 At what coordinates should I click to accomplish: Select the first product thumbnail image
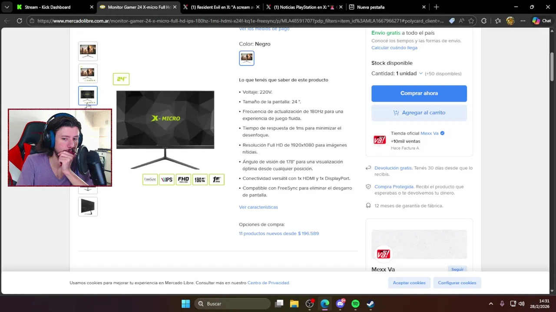88,51
